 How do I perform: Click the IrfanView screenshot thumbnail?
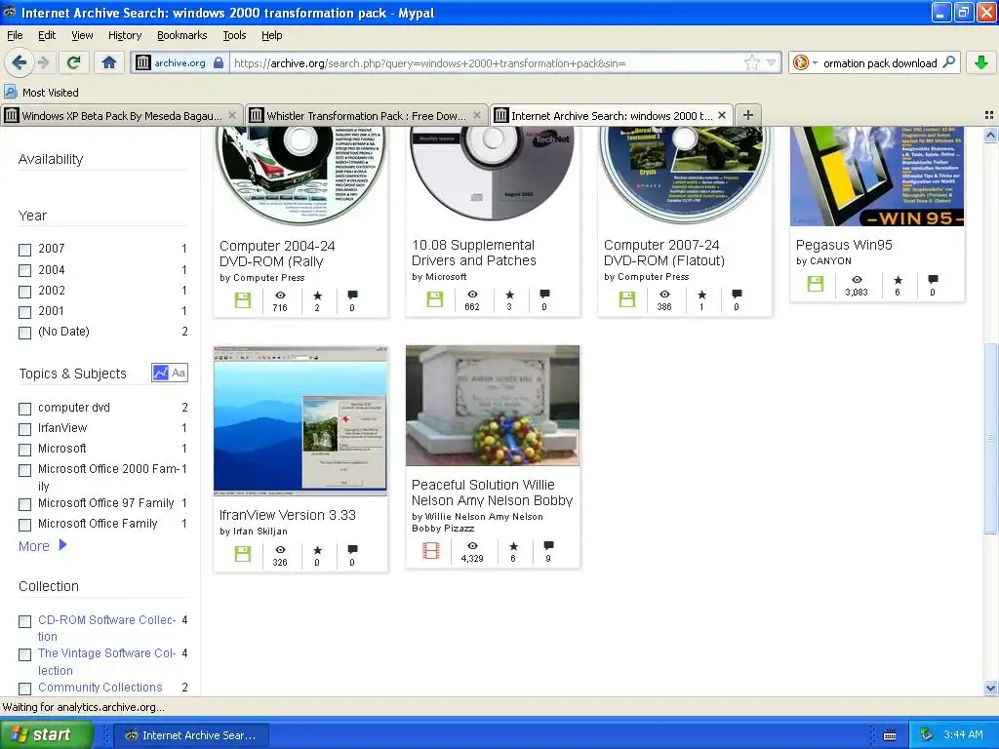pos(300,421)
